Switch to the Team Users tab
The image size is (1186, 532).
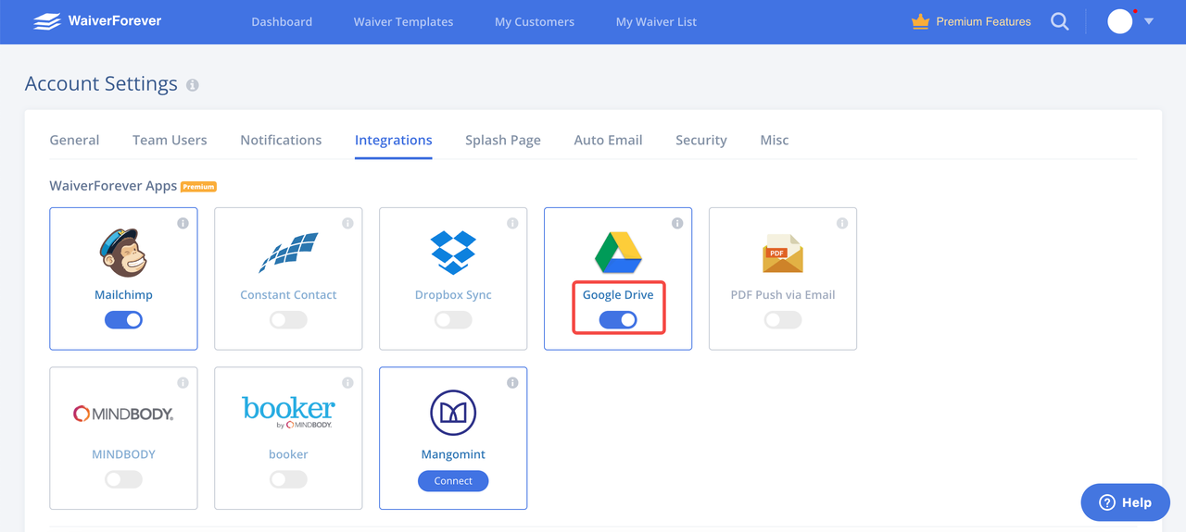pos(170,140)
